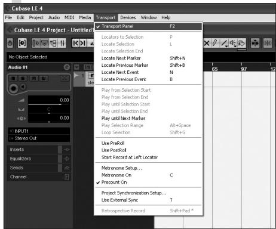This screenshot has width=276, height=229.
Task: Select Start Record at Left Locator
Action: point(148,157)
